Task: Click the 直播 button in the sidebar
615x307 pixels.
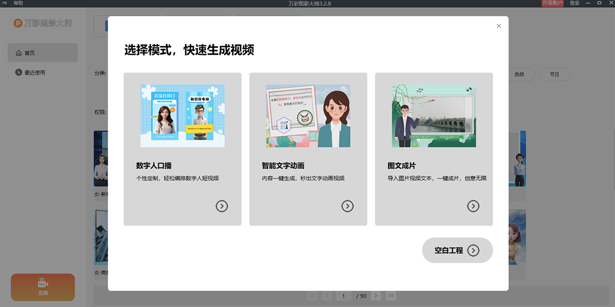Action: [x=43, y=287]
